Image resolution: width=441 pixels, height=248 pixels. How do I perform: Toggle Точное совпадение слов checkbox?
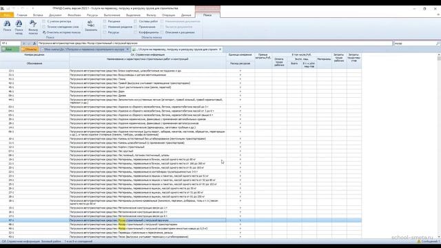[x=44, y=27]
